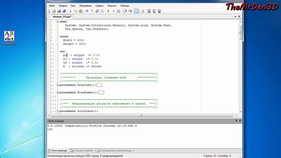Viewport: 281px width, 158px height.
Task: Run the program with the green arrow
Action: point(108,11)
